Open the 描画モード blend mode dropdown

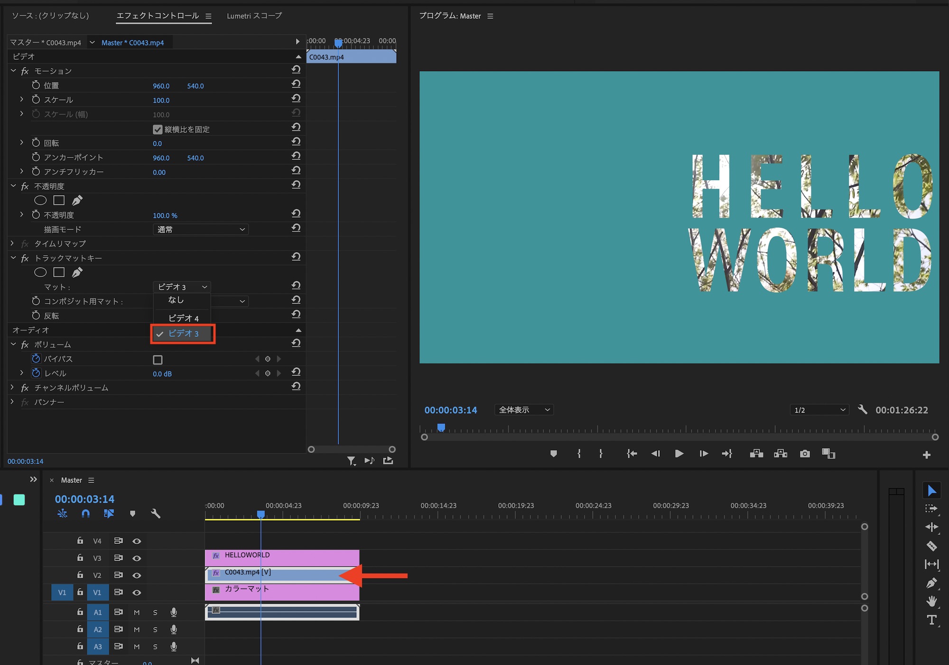[x=201, y=230]
